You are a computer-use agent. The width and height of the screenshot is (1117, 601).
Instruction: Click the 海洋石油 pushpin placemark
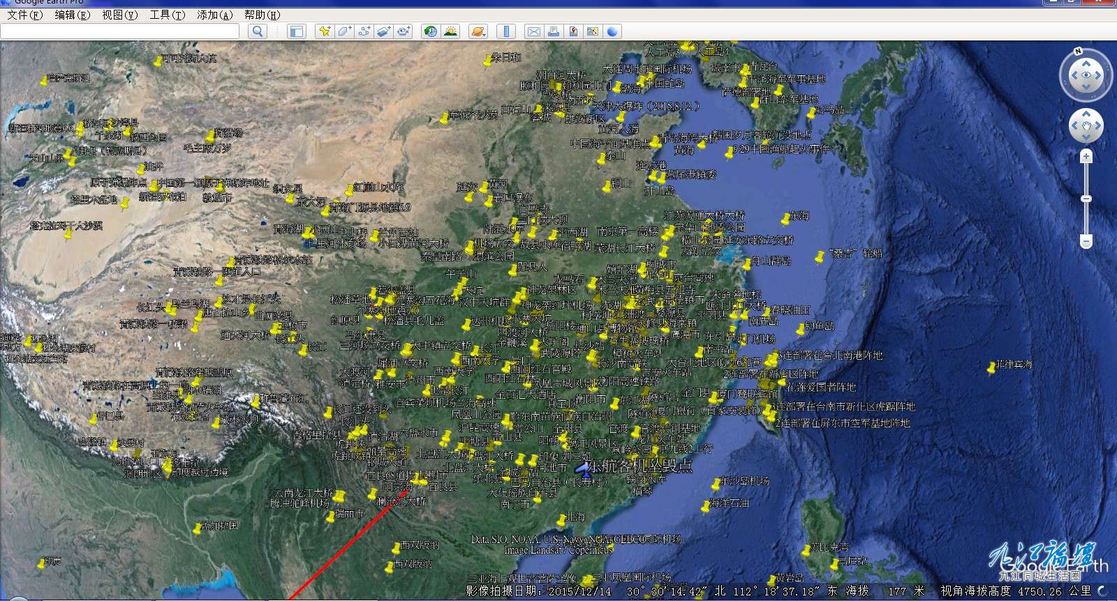point(706,507)
